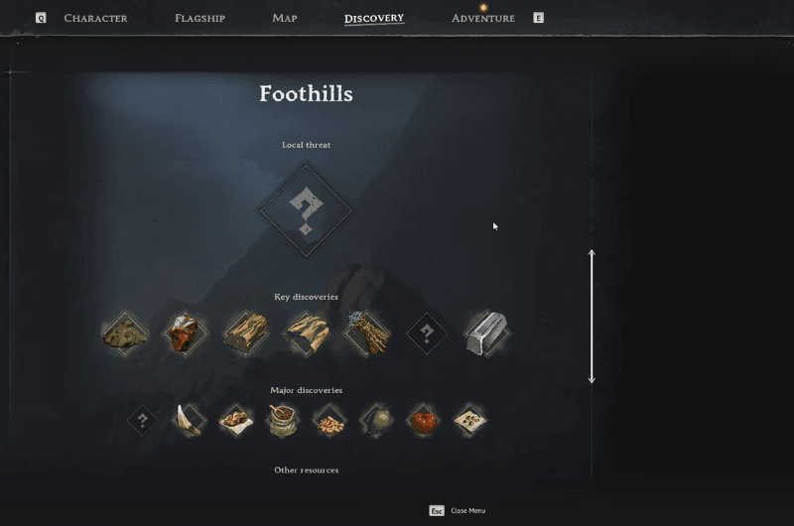The image size is (794, 526).
Task: Click the Close Menu button
Action: (458, 510)
